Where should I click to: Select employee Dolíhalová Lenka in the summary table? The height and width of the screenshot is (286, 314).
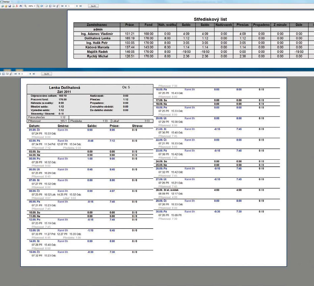97,38
